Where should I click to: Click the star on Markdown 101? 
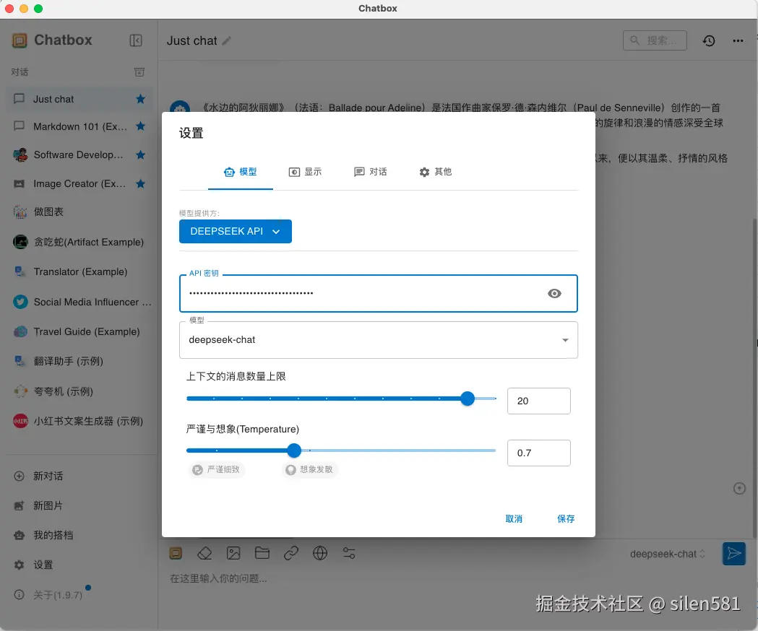[x=141, y=126]
